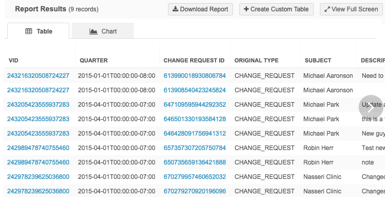385x197 pixels.
Task: Open change request 650735659136421888
Action: (x=195, y=162)
